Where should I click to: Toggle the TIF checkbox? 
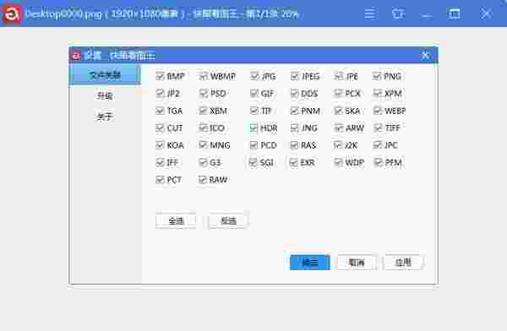254,111
